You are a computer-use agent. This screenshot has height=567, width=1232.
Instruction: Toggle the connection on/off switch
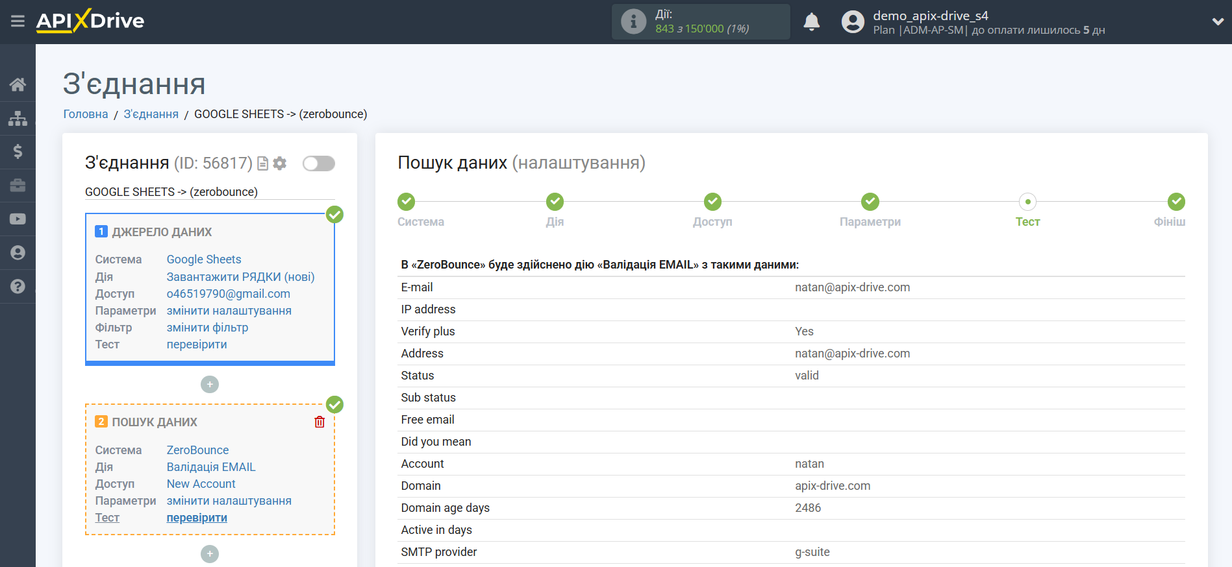318,163
